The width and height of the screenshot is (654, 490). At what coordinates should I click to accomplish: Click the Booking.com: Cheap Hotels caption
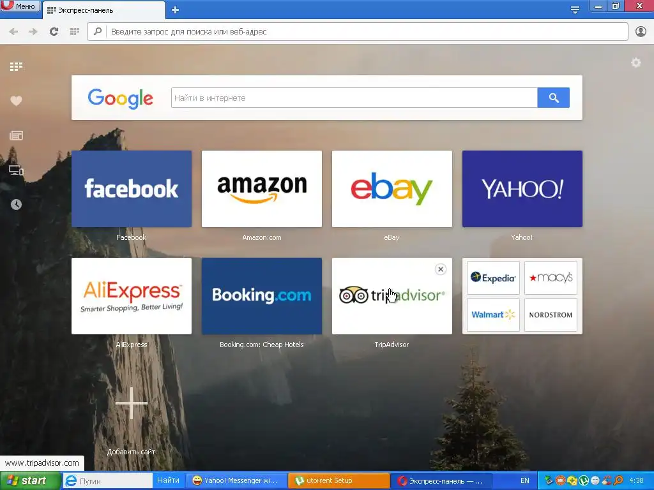(x=261, y=345)
